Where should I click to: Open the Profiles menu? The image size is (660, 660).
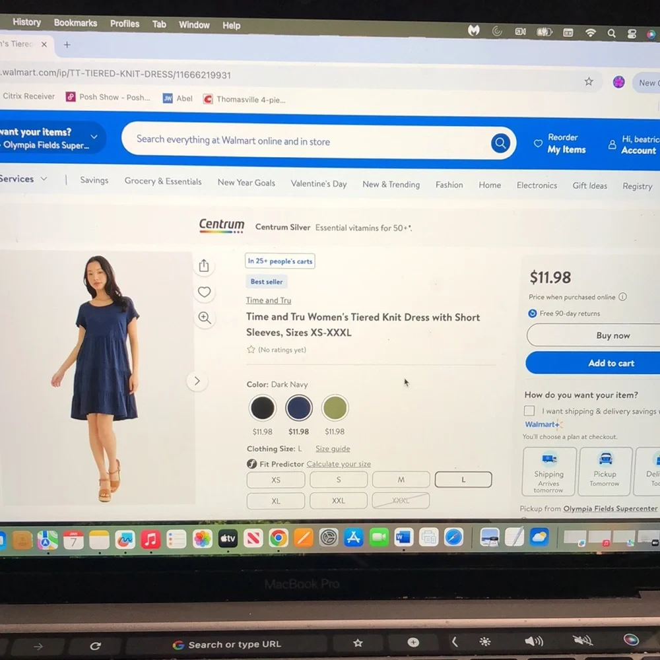[x=125, y=24]
